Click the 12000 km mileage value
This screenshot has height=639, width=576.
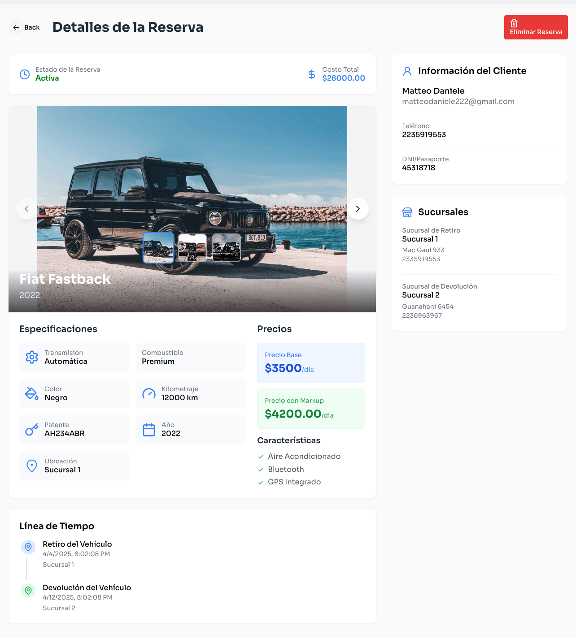tap(179, 397)
